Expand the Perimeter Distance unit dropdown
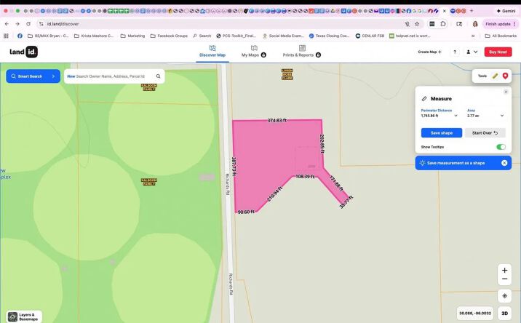The width and height of the screenshot is (521, 323). click(456, 116)
